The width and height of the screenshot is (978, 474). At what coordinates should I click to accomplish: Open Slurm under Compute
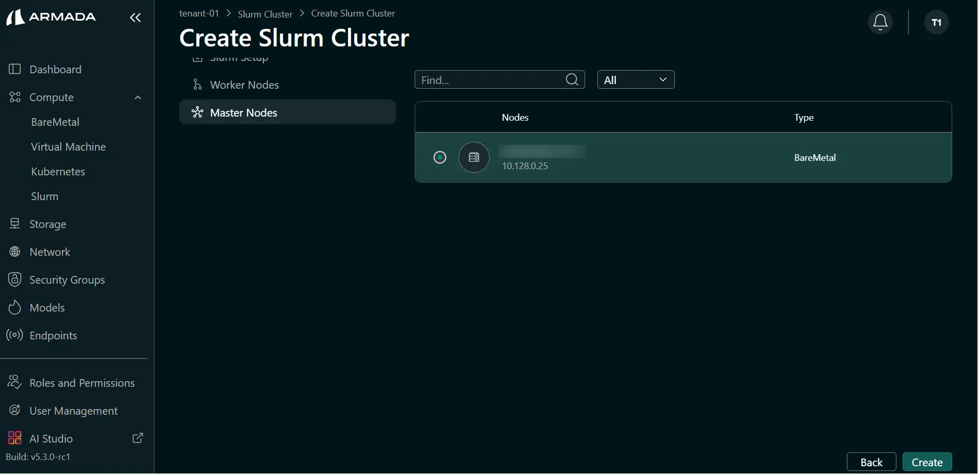coord(44,197)
